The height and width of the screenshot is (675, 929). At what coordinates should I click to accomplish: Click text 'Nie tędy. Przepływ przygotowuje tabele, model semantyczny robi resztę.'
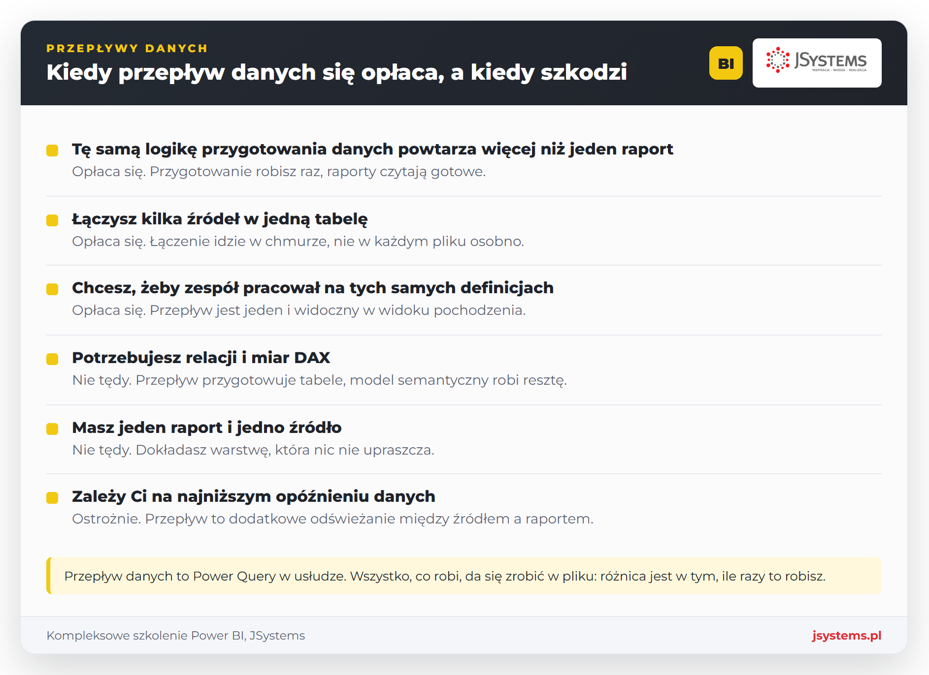tap(320, 380)
